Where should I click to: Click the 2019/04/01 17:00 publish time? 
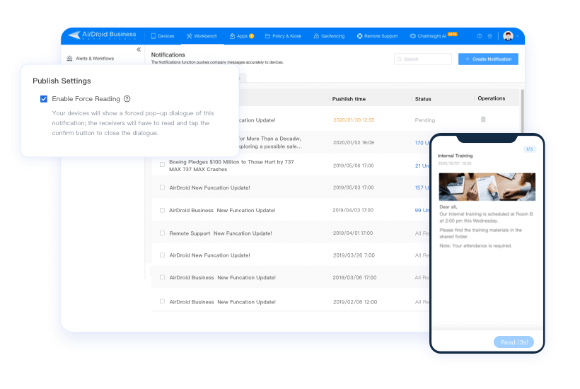pyautogui.click(x=353, y=233)
